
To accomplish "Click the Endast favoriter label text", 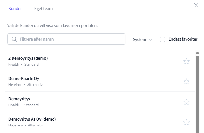I will (x=183, y=39).
